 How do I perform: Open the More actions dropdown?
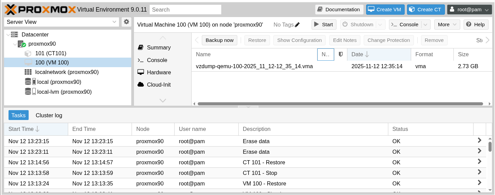point(447,25)
